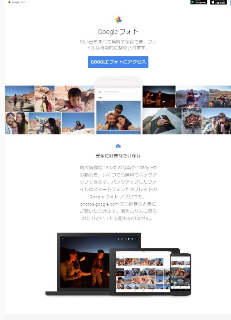The width and height of the screenshot is (231, 320).
Task: Select the search field in phone mockup
Action: point(118,92)
